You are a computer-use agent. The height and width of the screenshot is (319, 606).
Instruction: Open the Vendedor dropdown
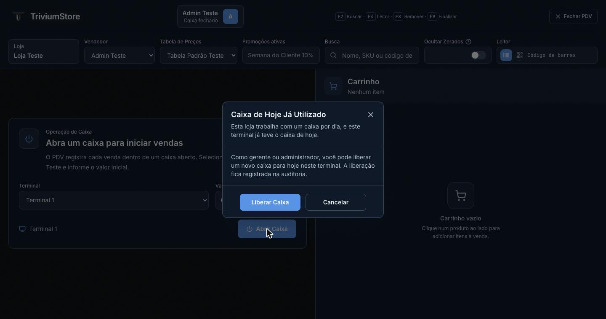pos(120,55)
